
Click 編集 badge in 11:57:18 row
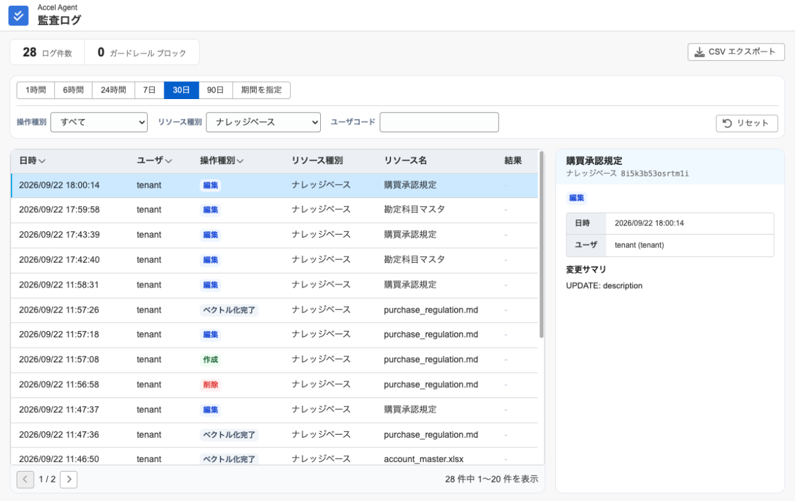[x=210, y=335]
